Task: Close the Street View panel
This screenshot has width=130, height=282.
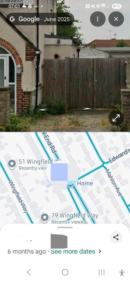Action: pyautogui.click(x=116, y=19)
